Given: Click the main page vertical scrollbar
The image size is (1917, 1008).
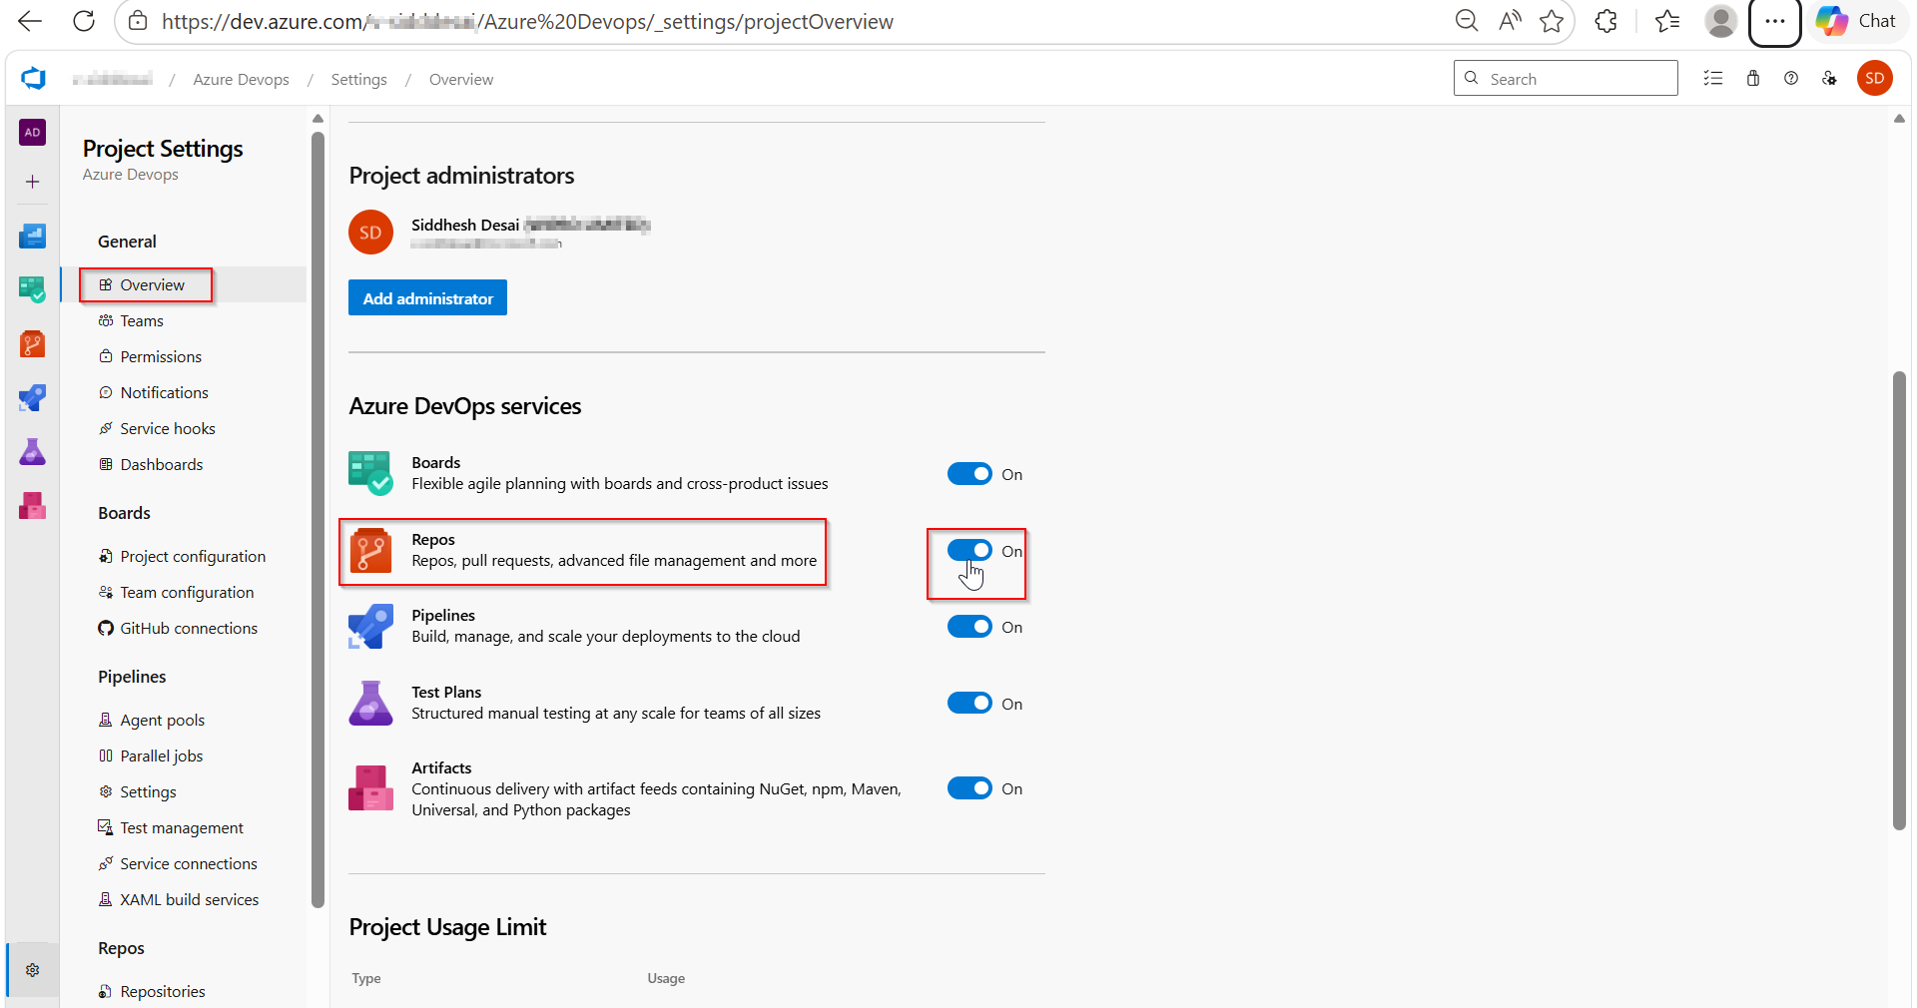Looking at the screenshot, I should coord(1899,600).
